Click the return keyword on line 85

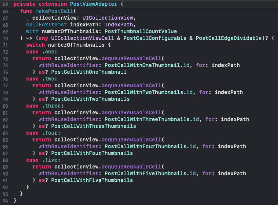tap(42, 140)
